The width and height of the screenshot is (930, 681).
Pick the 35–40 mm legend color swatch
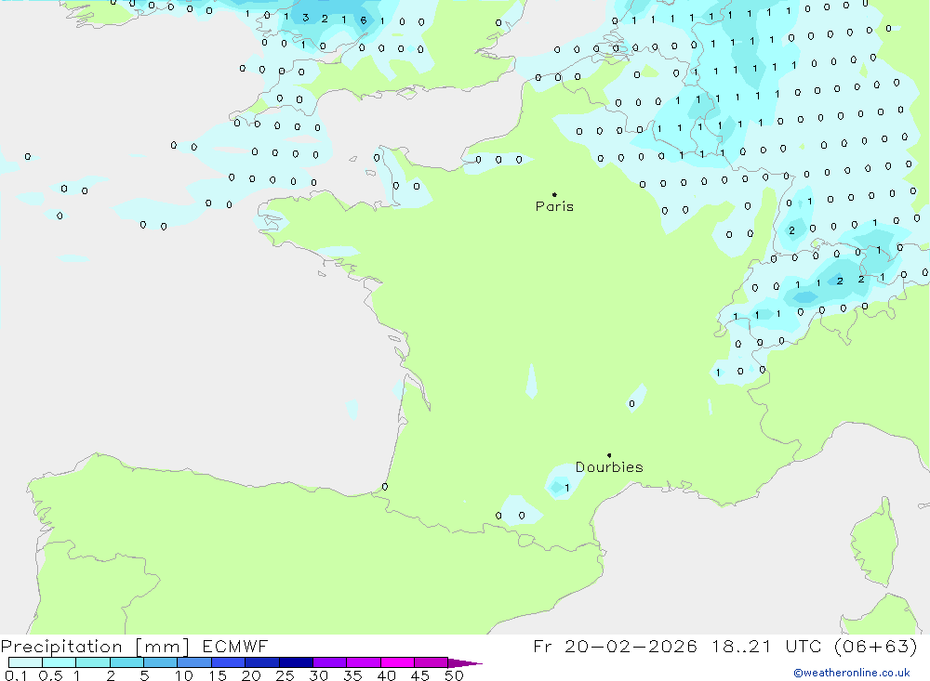coord(364,662)
